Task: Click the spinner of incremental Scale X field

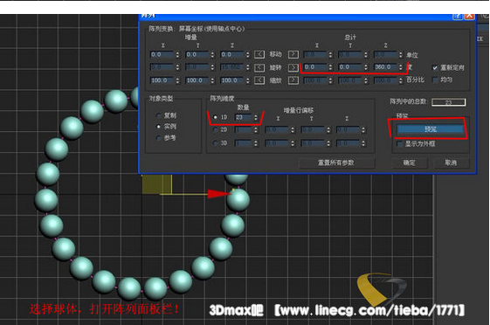Action: 177,80
